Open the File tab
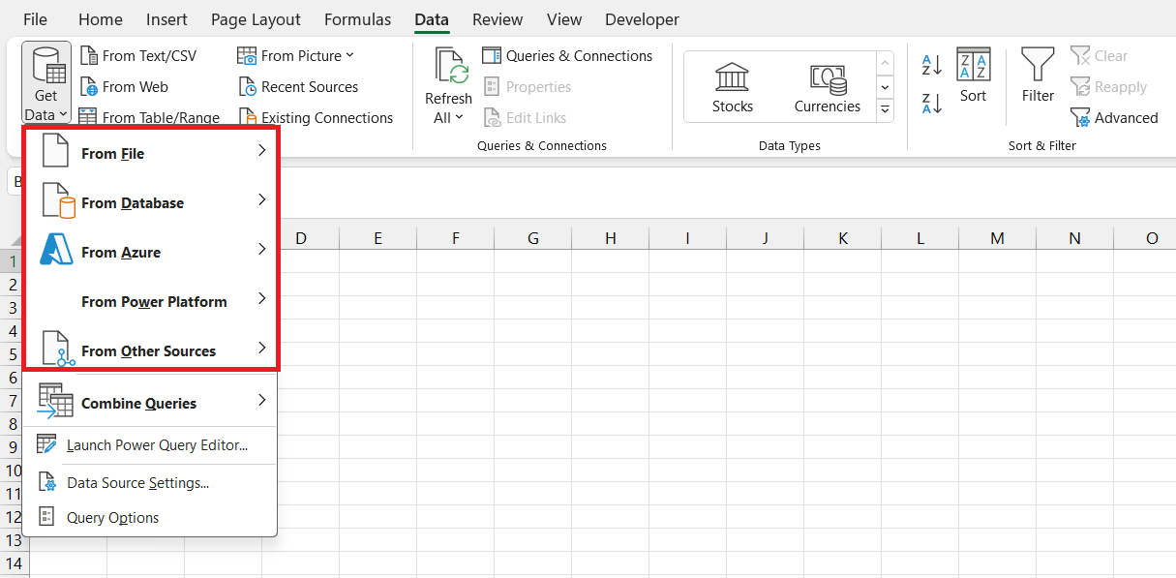This screenshot has height=578, width=1176. tap(35, 19)
